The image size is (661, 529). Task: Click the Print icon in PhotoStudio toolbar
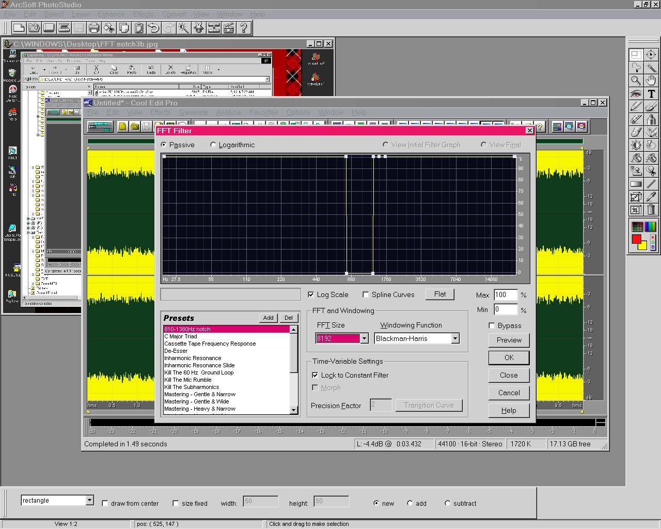pyautogui.click(x=93, y=27)
